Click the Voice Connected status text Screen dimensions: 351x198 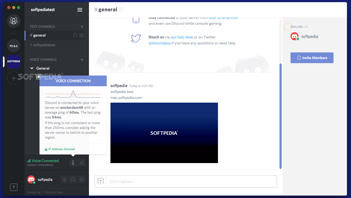pos(45,161)
